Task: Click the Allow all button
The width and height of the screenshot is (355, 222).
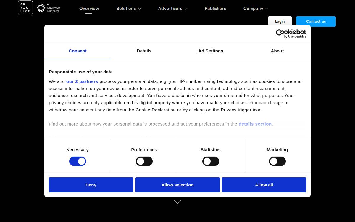Action: tap(264, 185)
